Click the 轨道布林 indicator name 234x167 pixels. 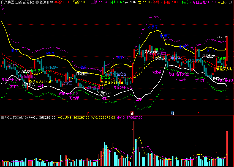pos(46,2)
